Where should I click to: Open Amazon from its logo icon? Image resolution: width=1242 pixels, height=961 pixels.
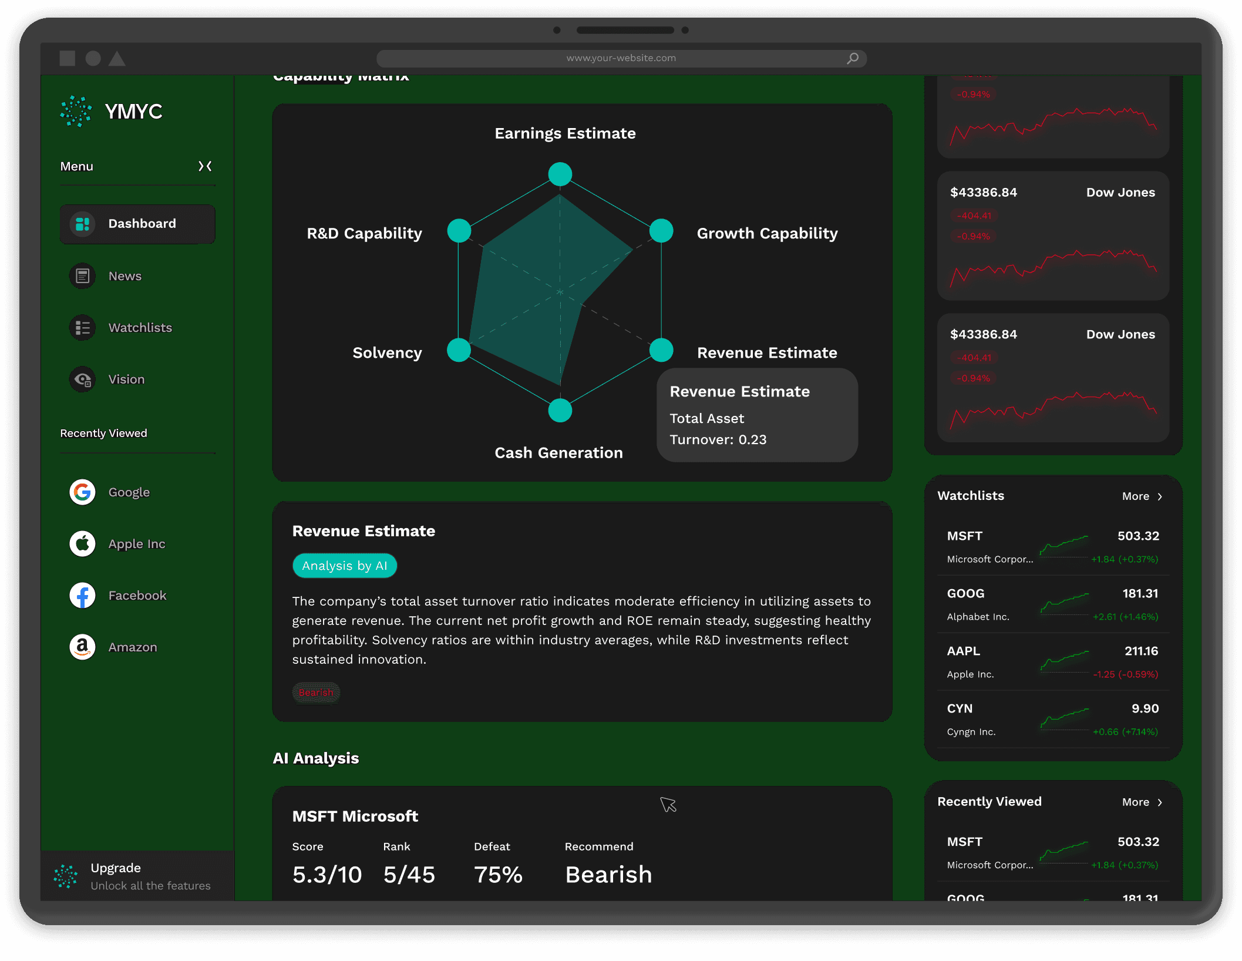(83, 647)
